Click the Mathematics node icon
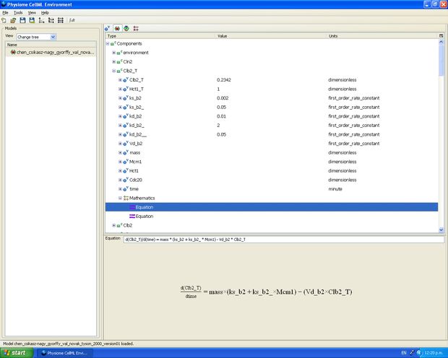Viewport: 448px width, 358px height. pos(126,198)
